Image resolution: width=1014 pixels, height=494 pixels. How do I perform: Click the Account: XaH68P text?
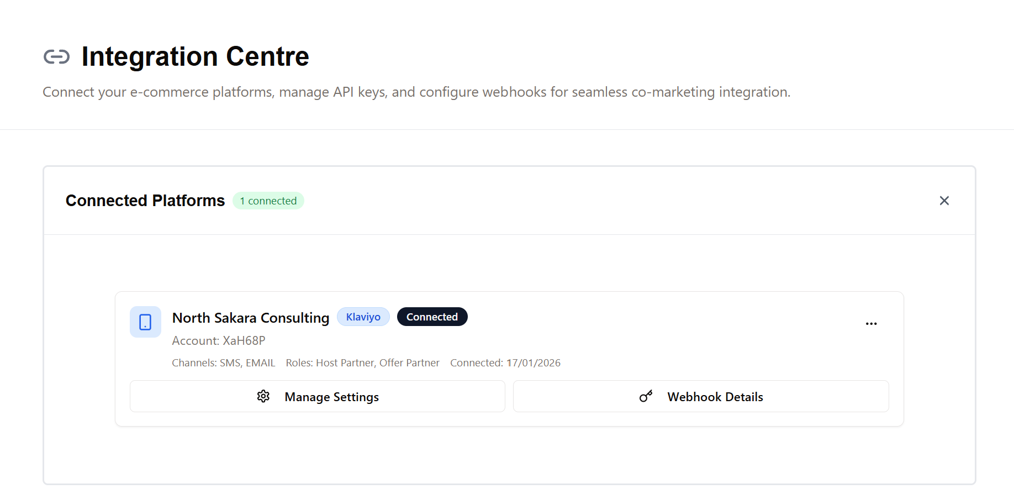(x=219, y=340)
